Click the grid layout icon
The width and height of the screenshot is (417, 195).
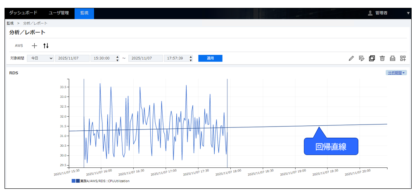[403, 59]
